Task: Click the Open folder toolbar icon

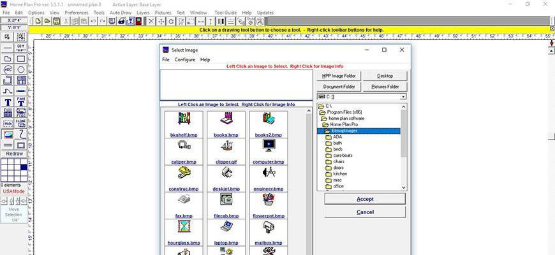Action: pyautogui.click(x=48, y=21)
